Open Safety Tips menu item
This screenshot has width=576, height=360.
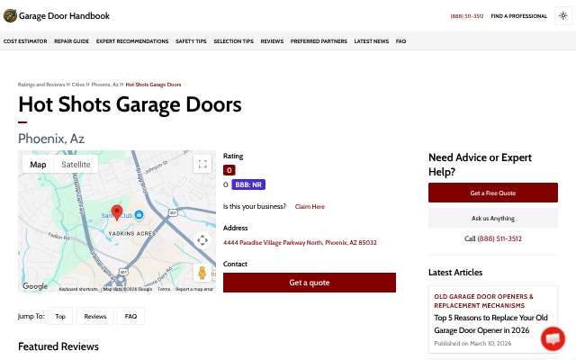191,41
